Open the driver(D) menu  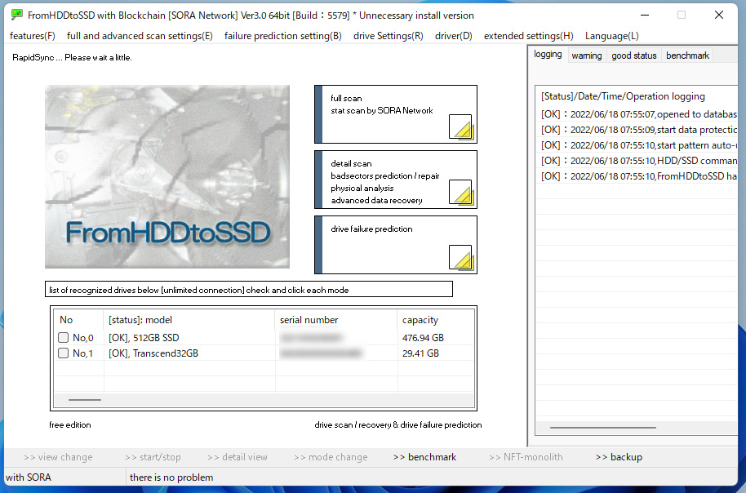point(454,36)
